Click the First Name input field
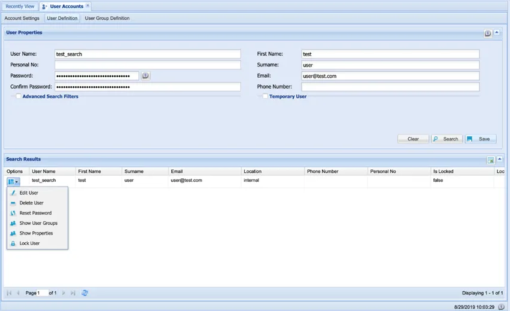This screenshot has height=311, width=510. (390, 54)
